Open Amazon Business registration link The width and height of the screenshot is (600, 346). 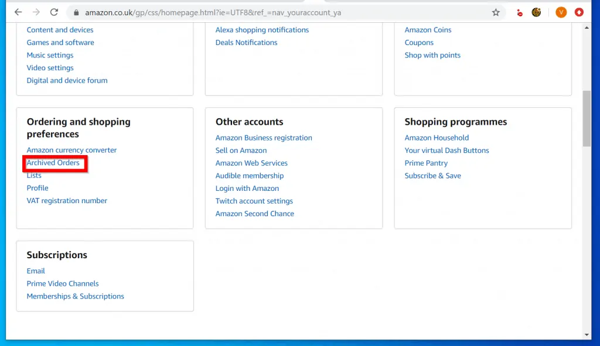pyautogui.click(x=264, y=138)
